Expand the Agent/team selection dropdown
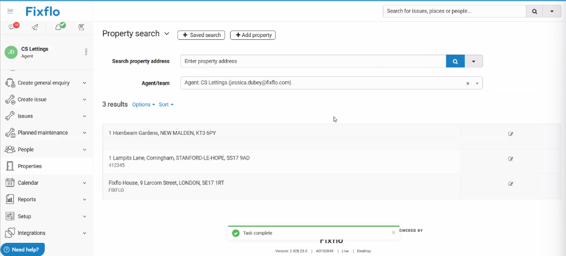Image resolution: width=566 pixels, height=256 pixels. (x=477, y=83)
